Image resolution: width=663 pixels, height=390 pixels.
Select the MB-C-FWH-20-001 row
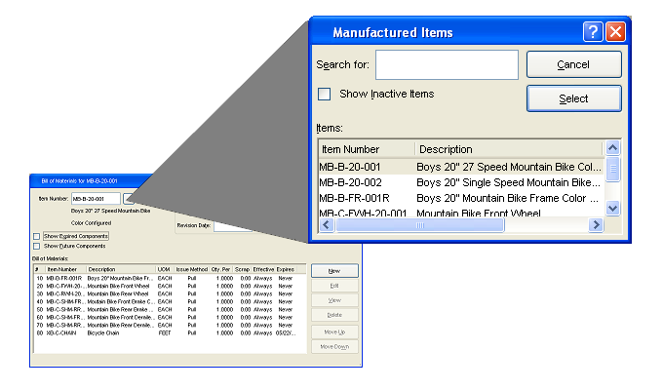point(461,212)
